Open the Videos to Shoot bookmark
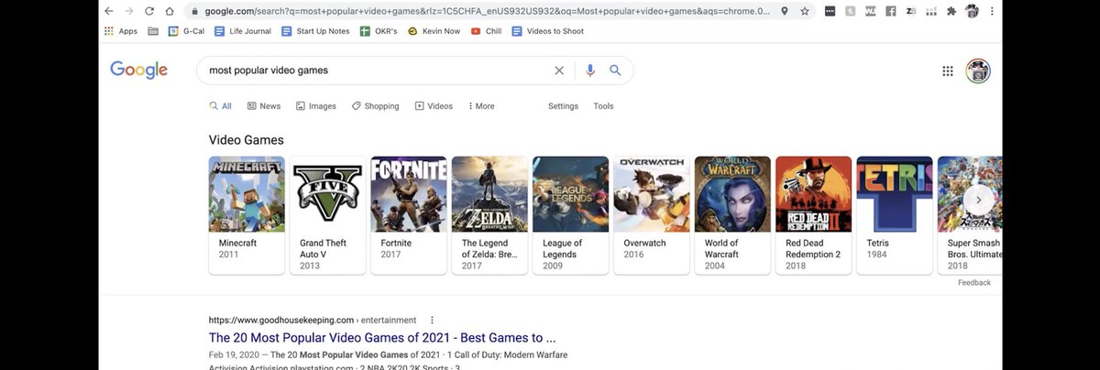1100x370 pixels. [548, 30]
